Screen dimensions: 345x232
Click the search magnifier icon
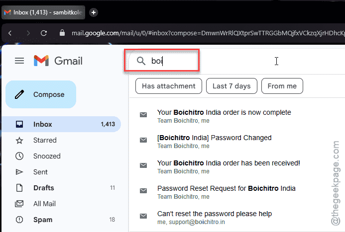click(141, 61)
